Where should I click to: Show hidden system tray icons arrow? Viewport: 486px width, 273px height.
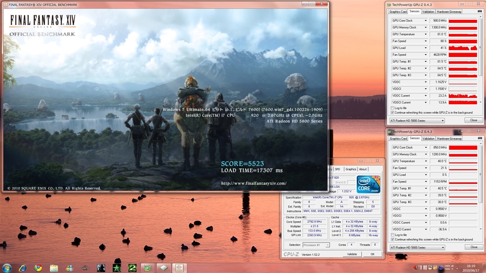click(457, 268)
